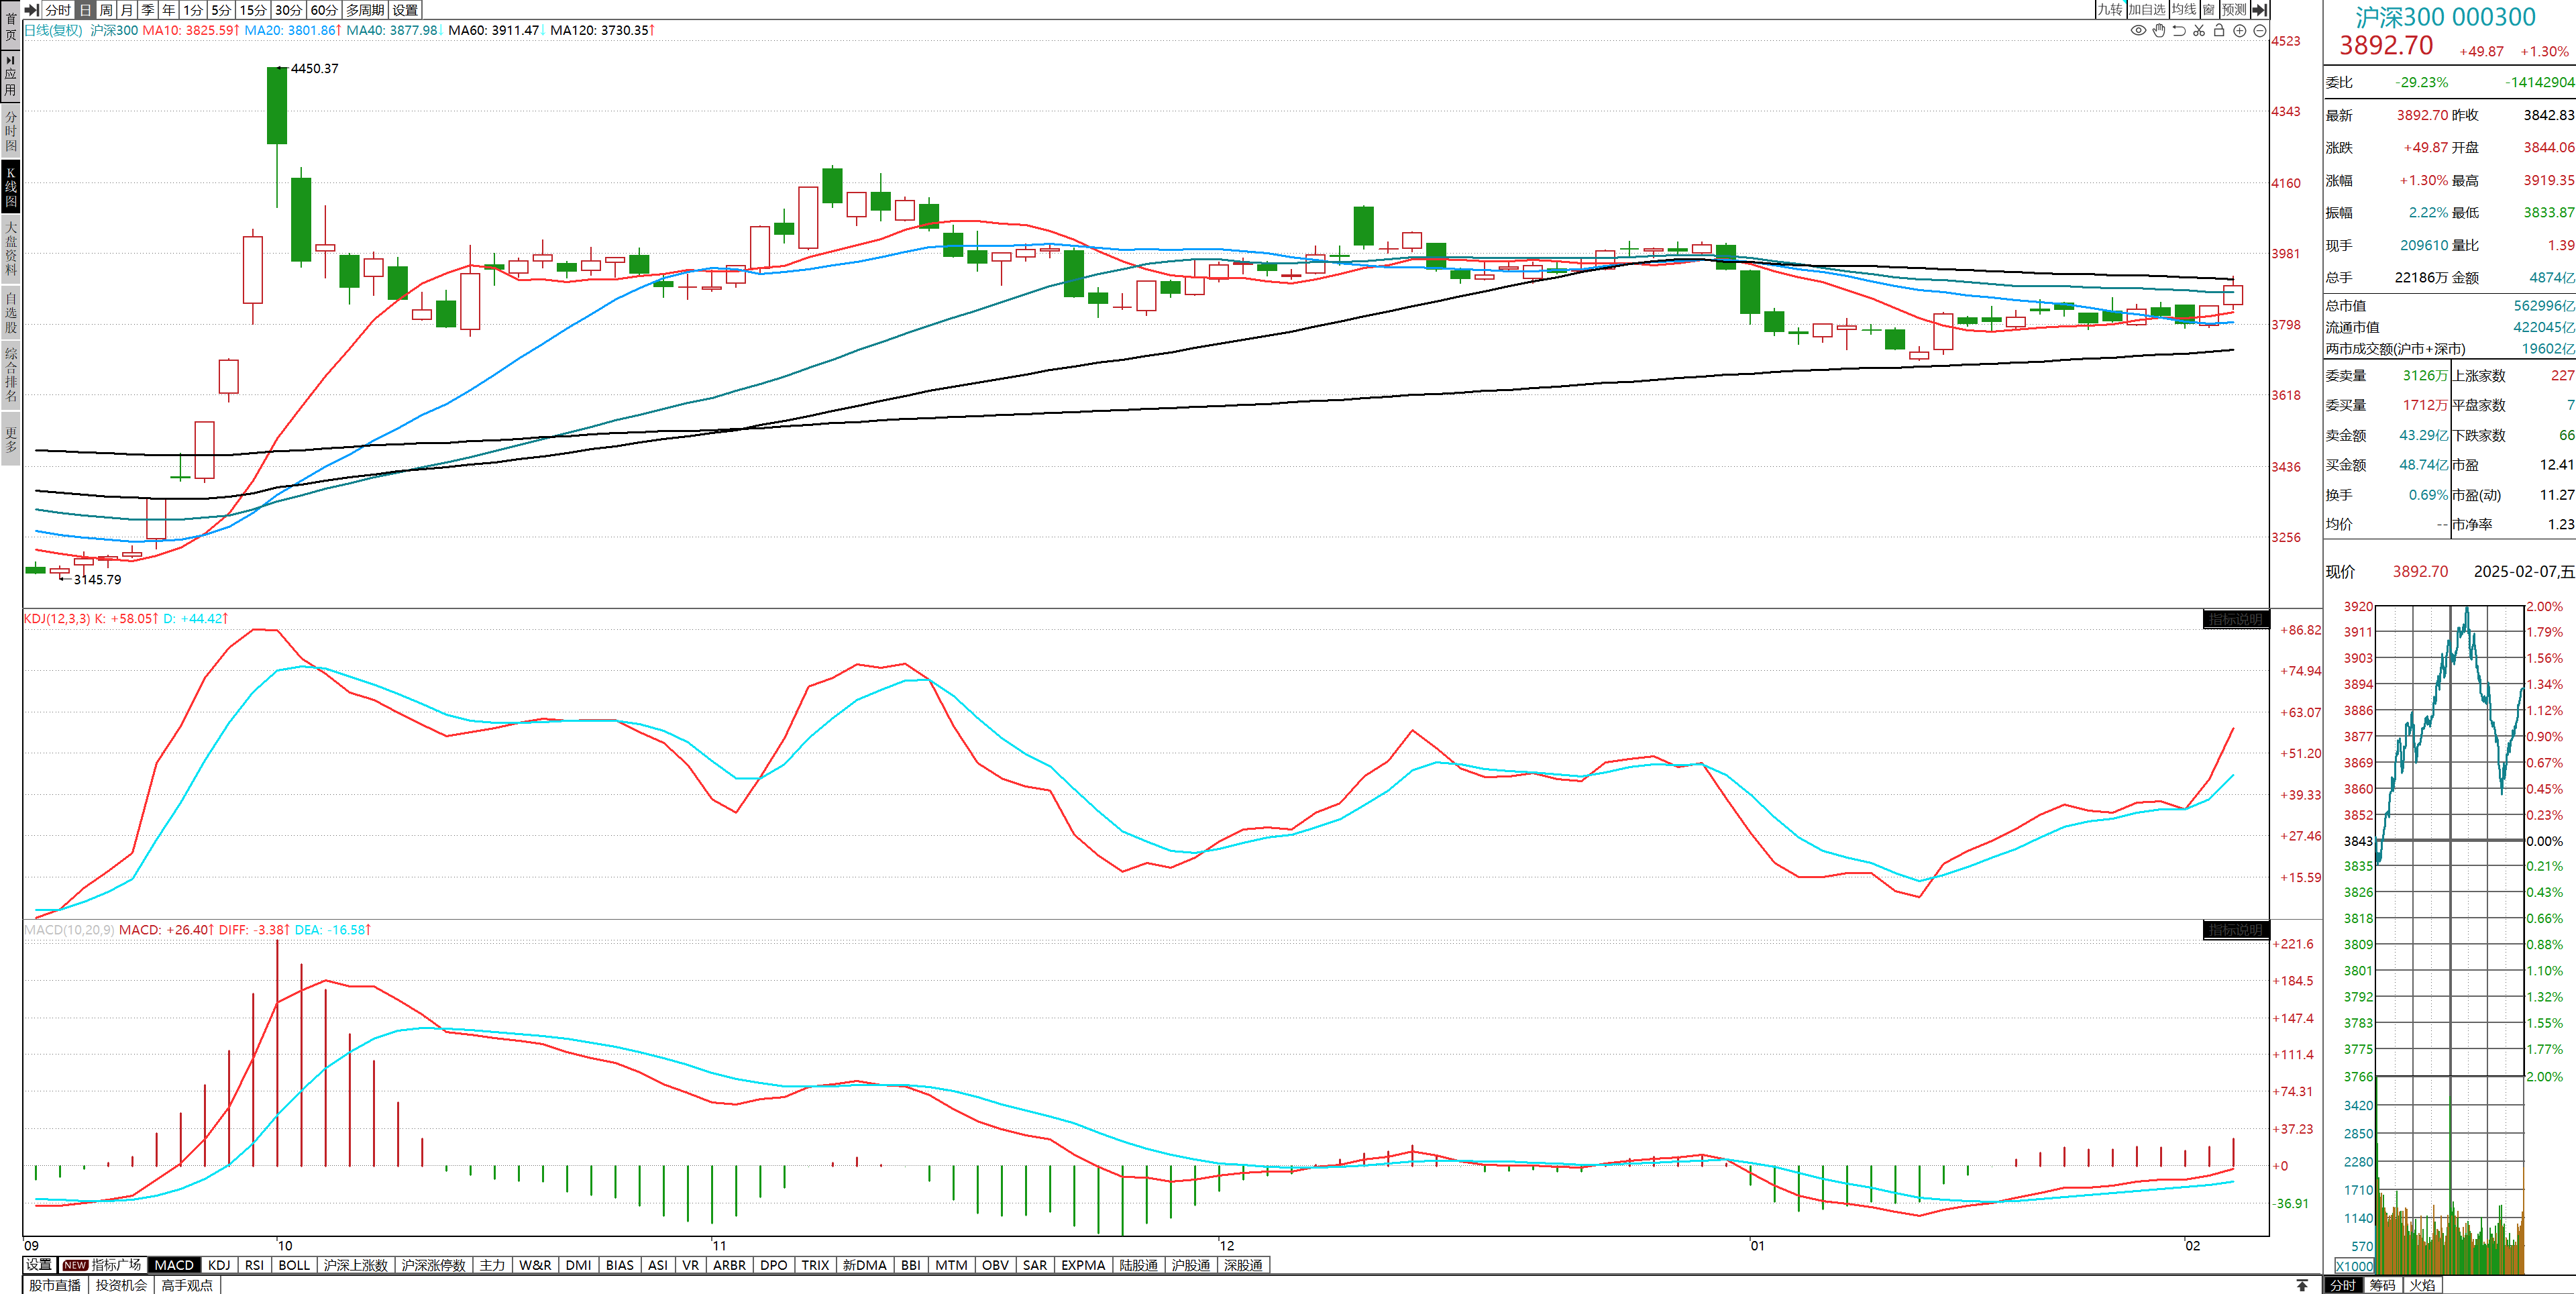Select the scissors cut tool icon
The width and height of the screenshot is (2576, 1294).
click(x=2199, y=31)
